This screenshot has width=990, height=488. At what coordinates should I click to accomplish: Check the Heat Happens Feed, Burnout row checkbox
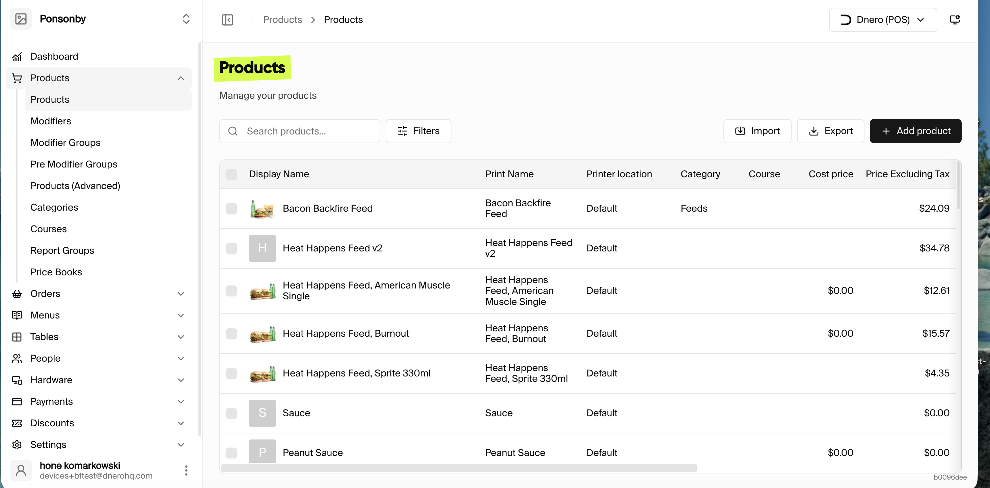(231, 333)
